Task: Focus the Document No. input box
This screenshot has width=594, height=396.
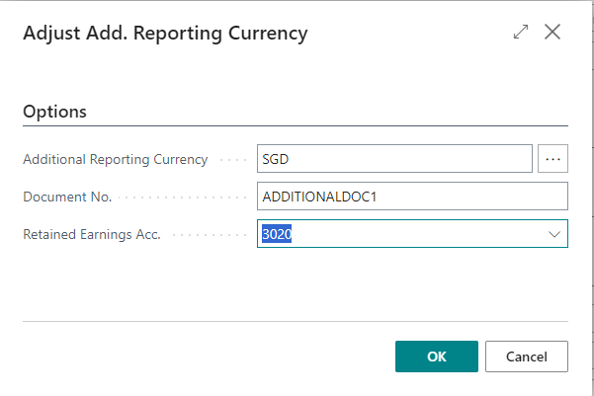Action: (412, 197)
